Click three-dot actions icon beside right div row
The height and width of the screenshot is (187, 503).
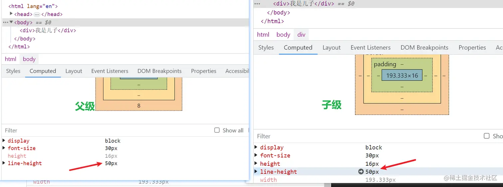click(257, 3)
